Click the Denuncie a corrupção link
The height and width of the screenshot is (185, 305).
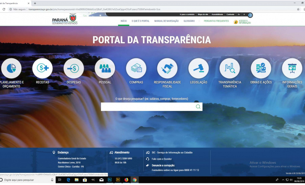tap(163, 165)
